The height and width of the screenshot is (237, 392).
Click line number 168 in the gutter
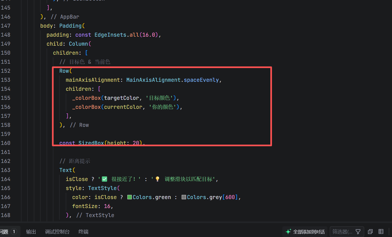point(5,215)
